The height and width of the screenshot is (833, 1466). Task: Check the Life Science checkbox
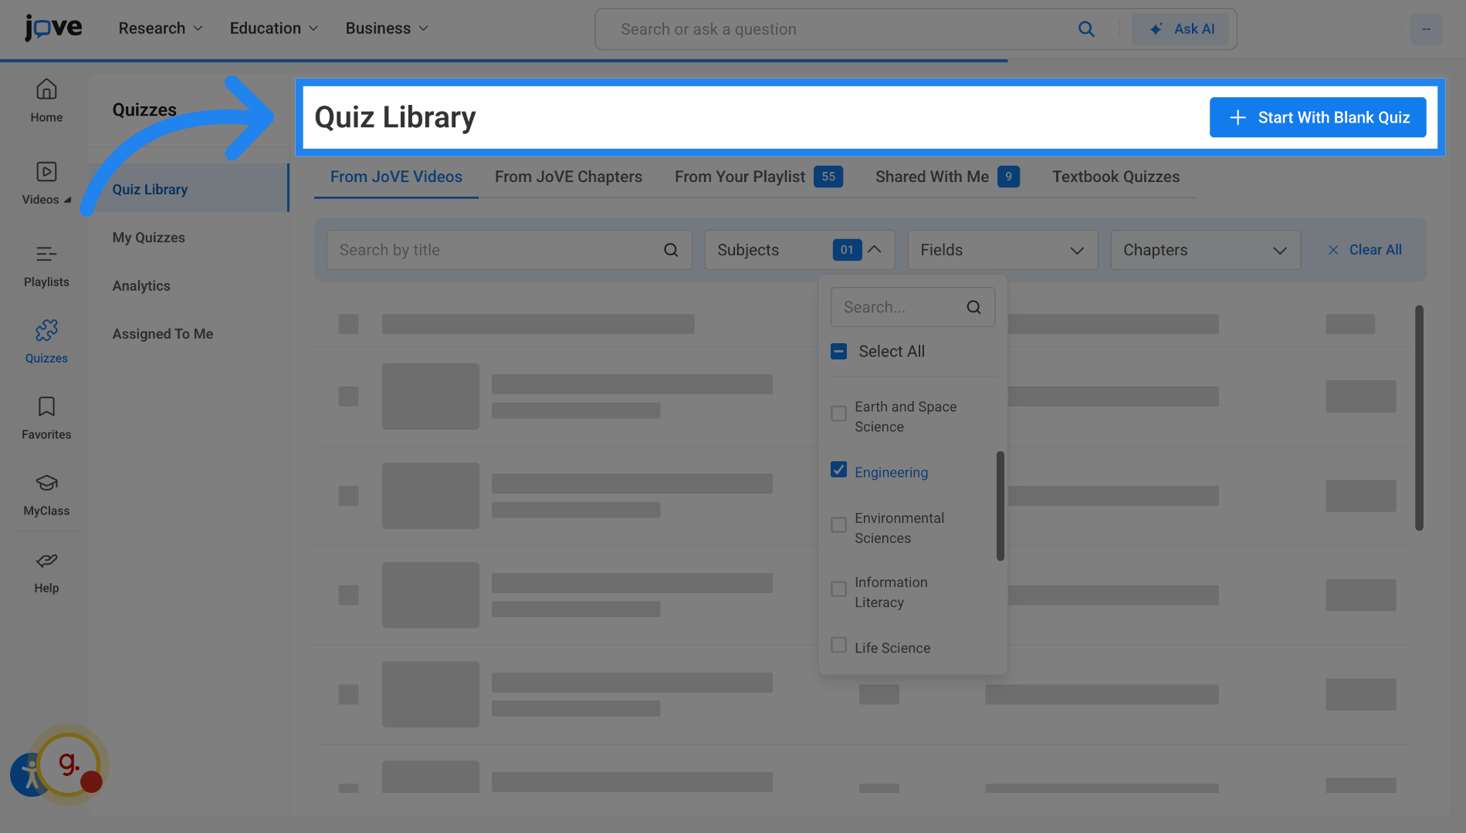coord(838,645)
